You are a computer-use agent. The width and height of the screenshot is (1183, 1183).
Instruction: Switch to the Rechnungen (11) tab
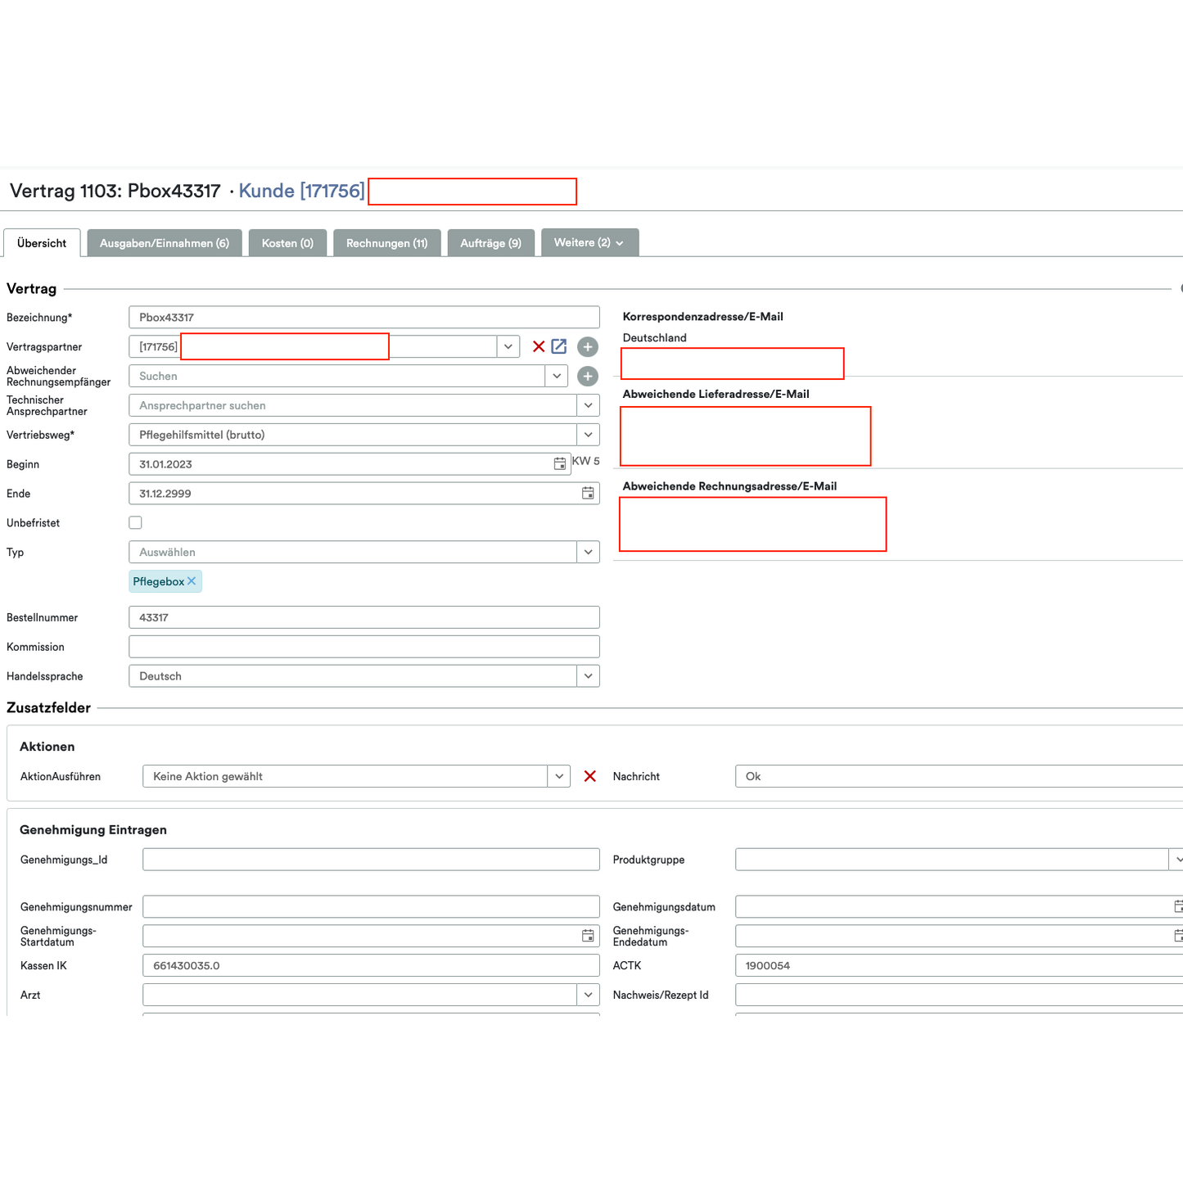click(x=386, y=242)
